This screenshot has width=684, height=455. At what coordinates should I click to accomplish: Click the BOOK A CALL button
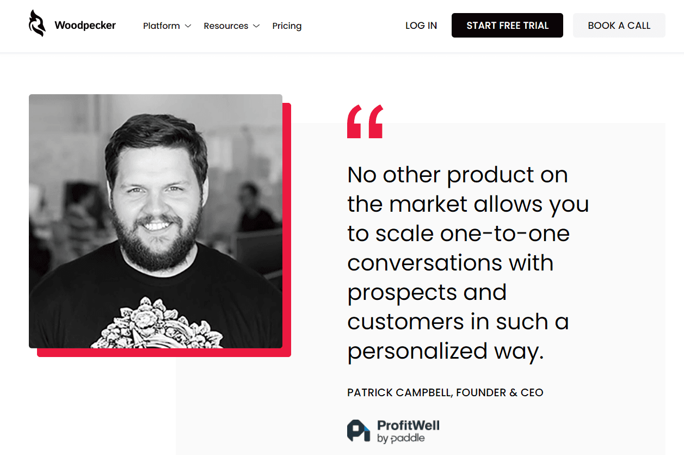click(x=619, y=26)
